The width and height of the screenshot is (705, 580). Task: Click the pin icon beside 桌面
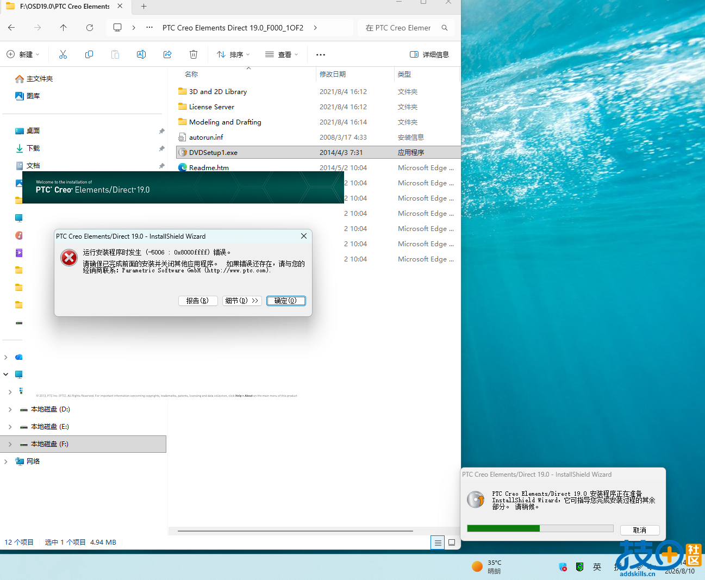pos(161,131)
